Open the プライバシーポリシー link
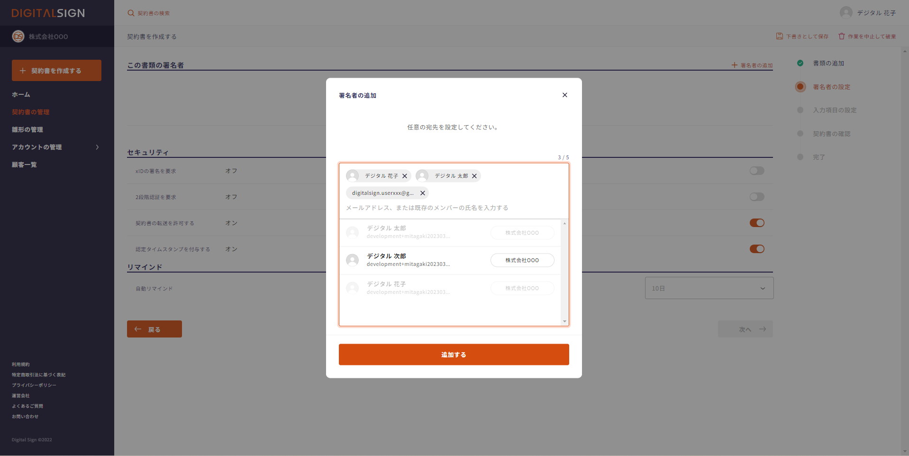 pos(34,385)
